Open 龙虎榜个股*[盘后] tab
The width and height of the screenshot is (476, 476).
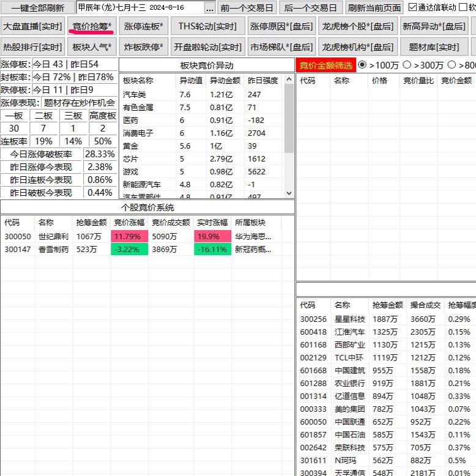(x=358, y=26)
